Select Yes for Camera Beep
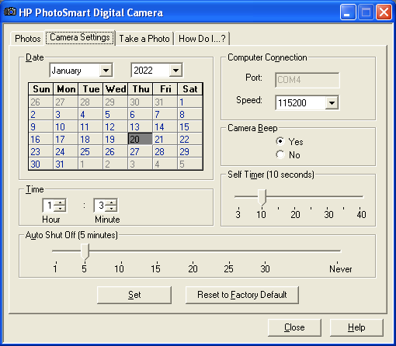 tap(280, 141)
